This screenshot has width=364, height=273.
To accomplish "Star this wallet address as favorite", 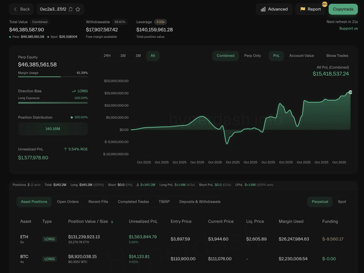I will pyautogui.click(x=78, y=9).
